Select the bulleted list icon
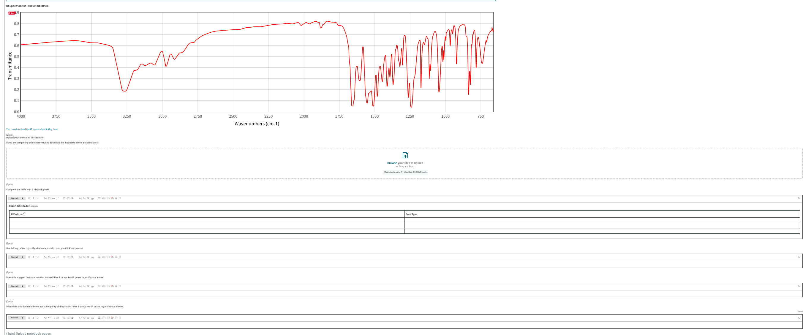The width and height of the screenshot is (806, 335). pyautogui.click(x=69, y=198)
